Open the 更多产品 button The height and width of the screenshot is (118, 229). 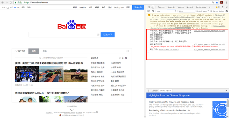[x=138, y=7]
